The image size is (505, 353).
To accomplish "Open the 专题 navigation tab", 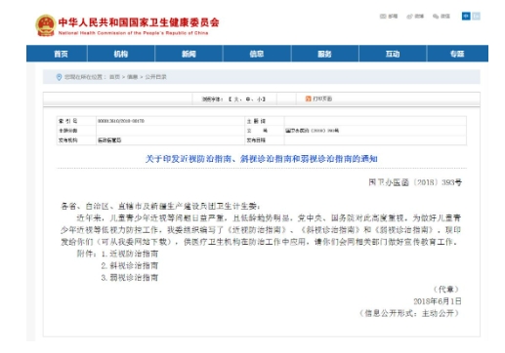I will click(x=457, y=54).
